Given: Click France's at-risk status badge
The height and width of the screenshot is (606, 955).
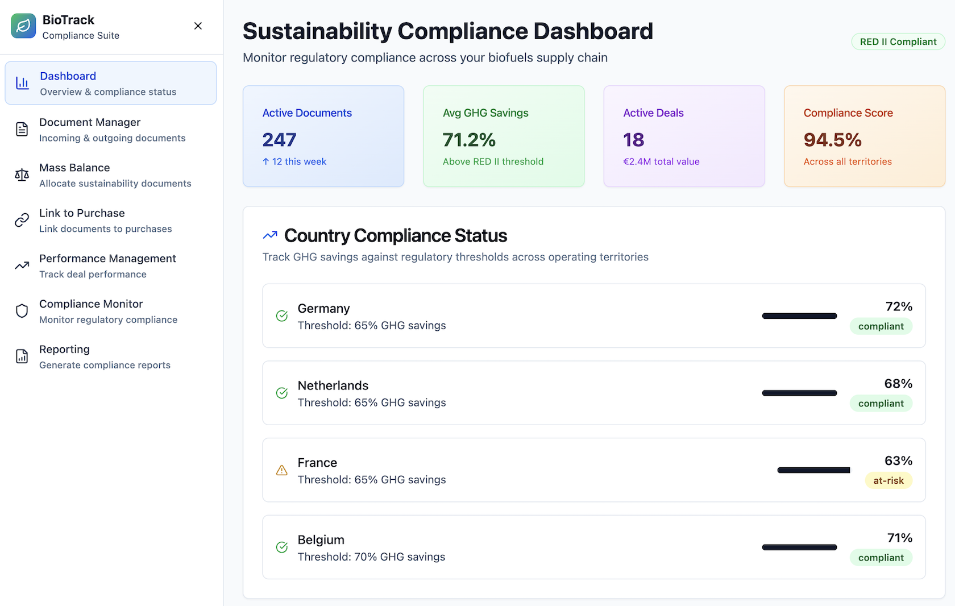Looking at the screenshot, I should tap(888, 480).
